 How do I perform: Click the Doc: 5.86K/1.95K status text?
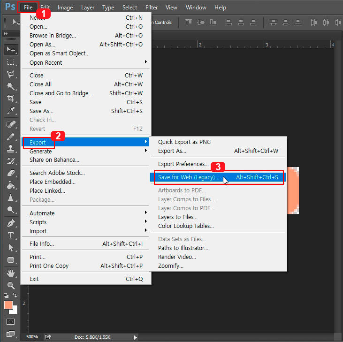coord(92,337)
